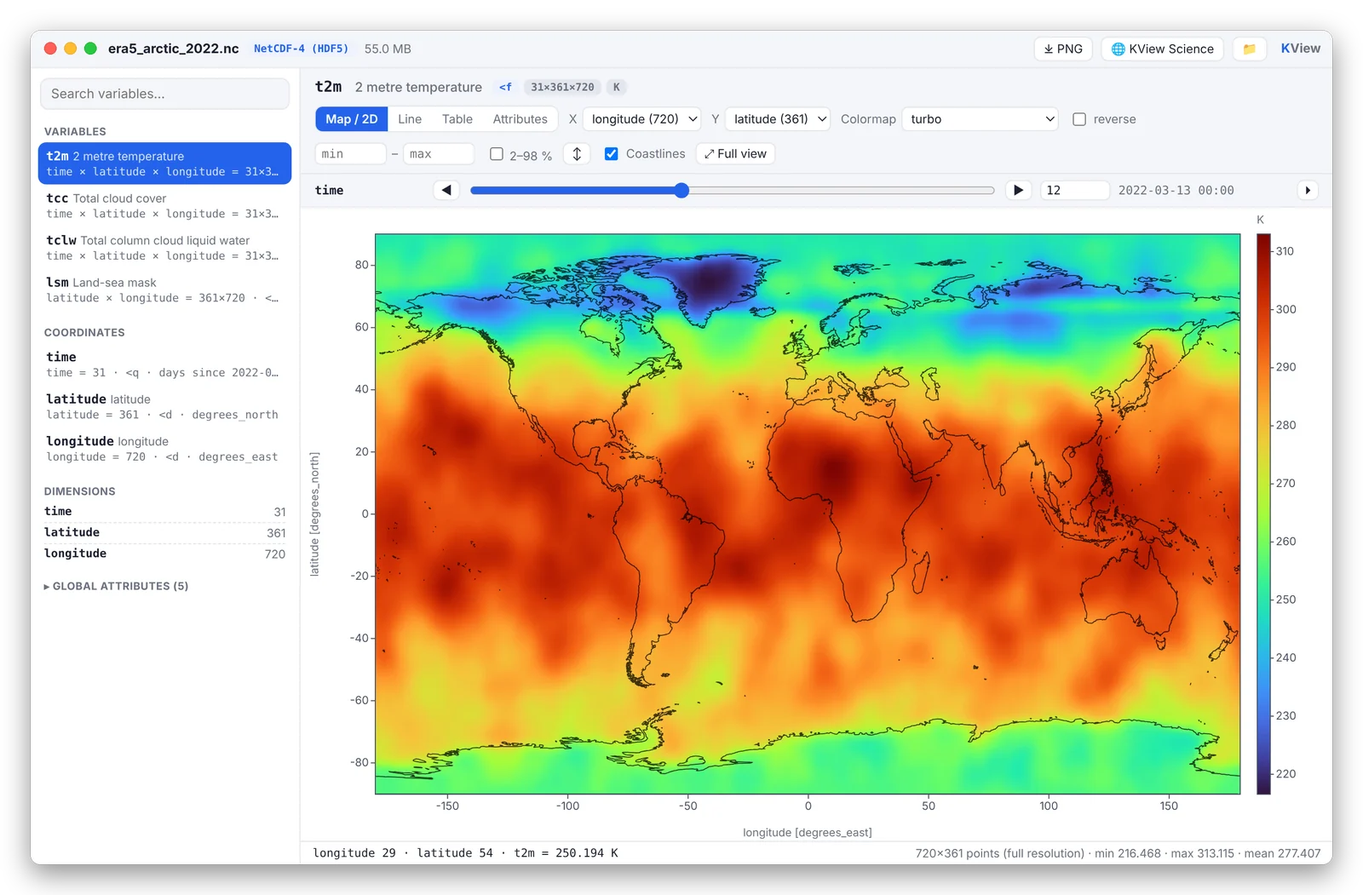1363x895 pixels.
Task: Focus the Search variables field
Action: (164, 94)
